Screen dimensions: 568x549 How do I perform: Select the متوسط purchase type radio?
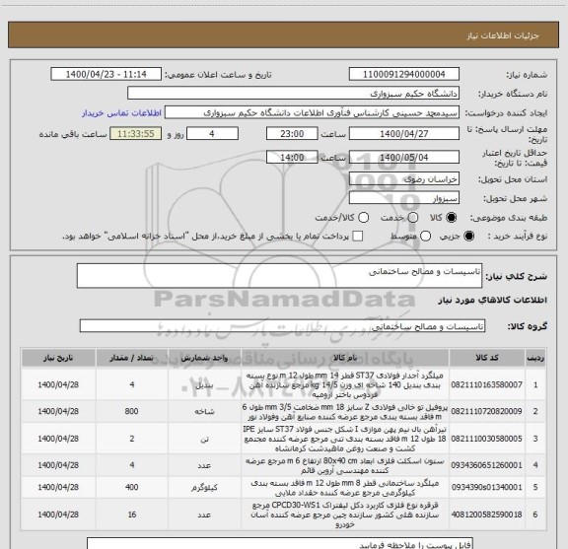[x=425, y=237]
